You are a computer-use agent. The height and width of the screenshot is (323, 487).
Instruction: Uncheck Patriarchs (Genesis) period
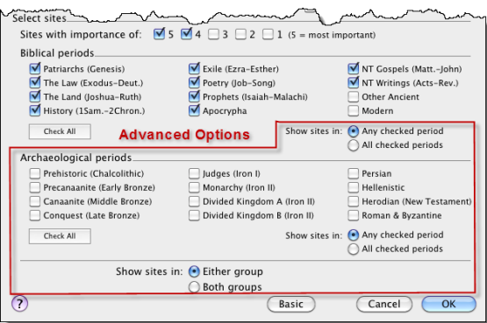35,68
